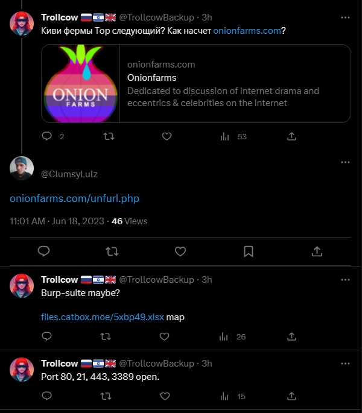The height and width of the screenshot is (413, 362).
Task: Share the @ClumsyLulz main tweet
Action: coord(317,251)
